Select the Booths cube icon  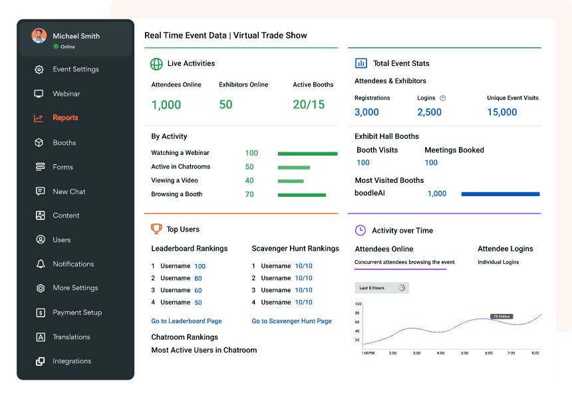pos(39,143)
